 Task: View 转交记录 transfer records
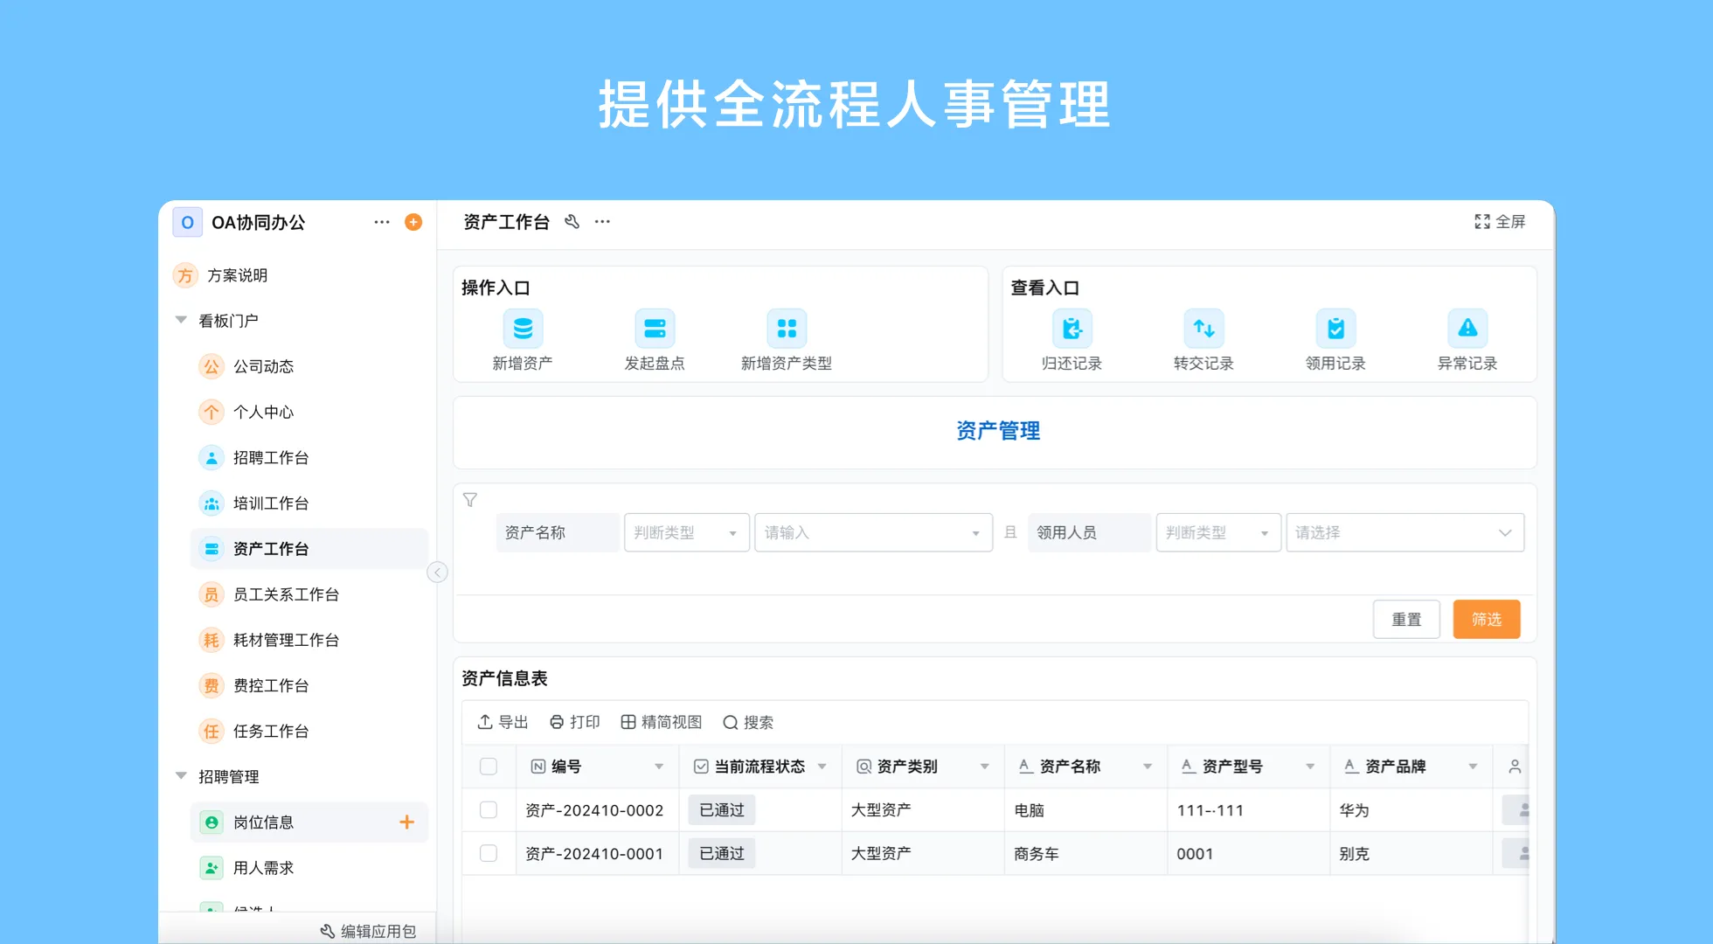coord(1203,330)
